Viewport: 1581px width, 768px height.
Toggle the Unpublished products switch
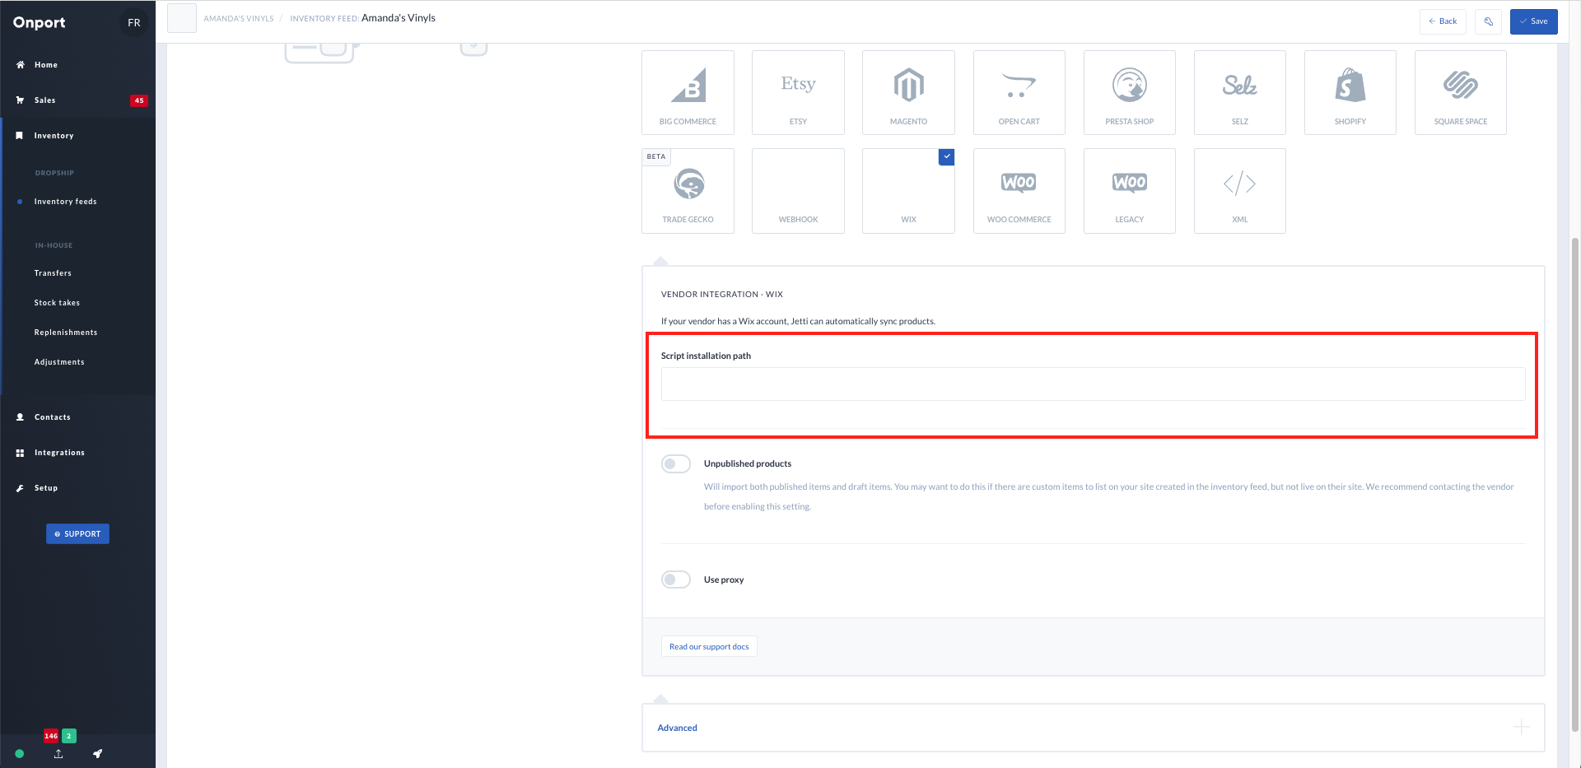pyautogui.click(x=676, y=464)
